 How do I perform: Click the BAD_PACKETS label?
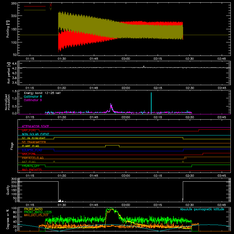point(32,170)
